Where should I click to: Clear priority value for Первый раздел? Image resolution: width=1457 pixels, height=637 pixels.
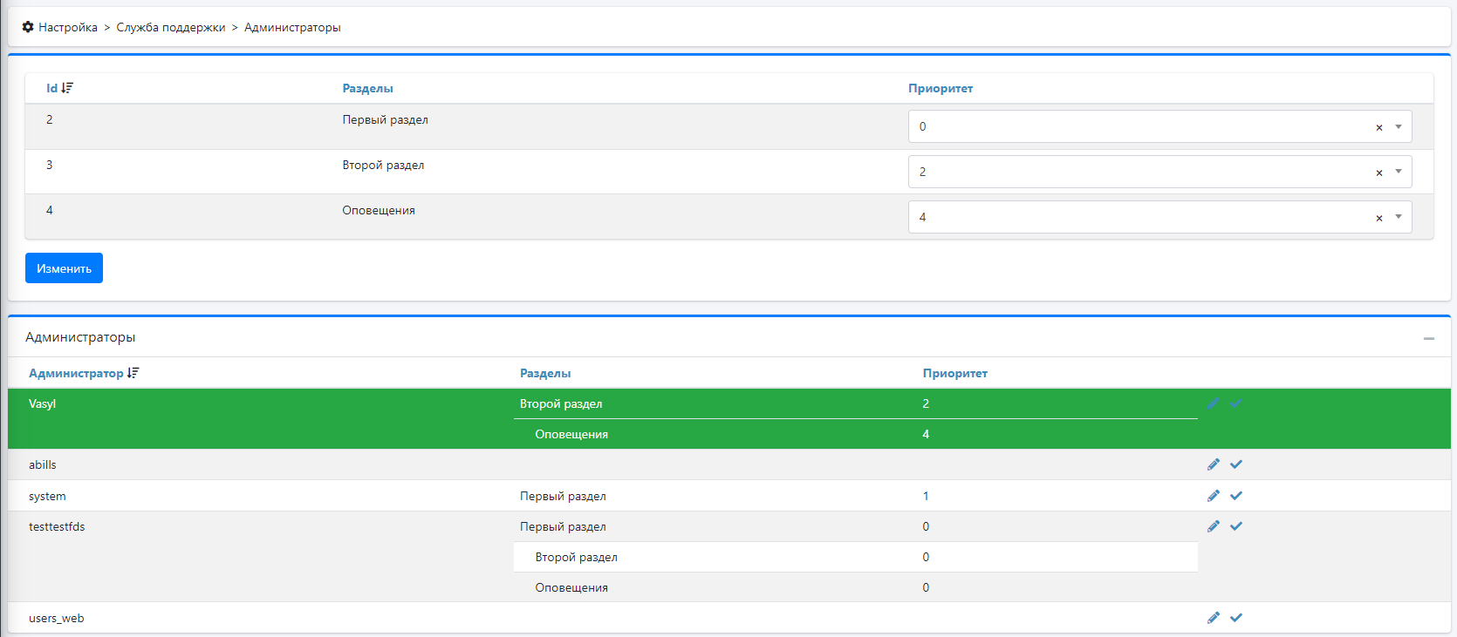(x=1378, y=127)
